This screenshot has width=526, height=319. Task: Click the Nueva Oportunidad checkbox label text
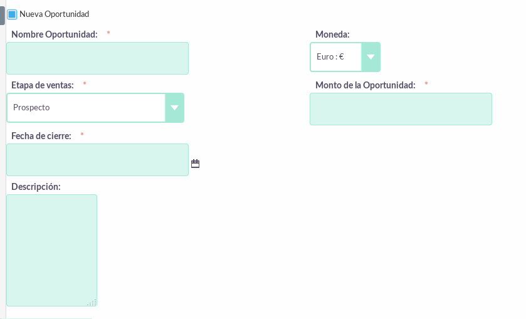pyautogui.click(x=55, y=14)
